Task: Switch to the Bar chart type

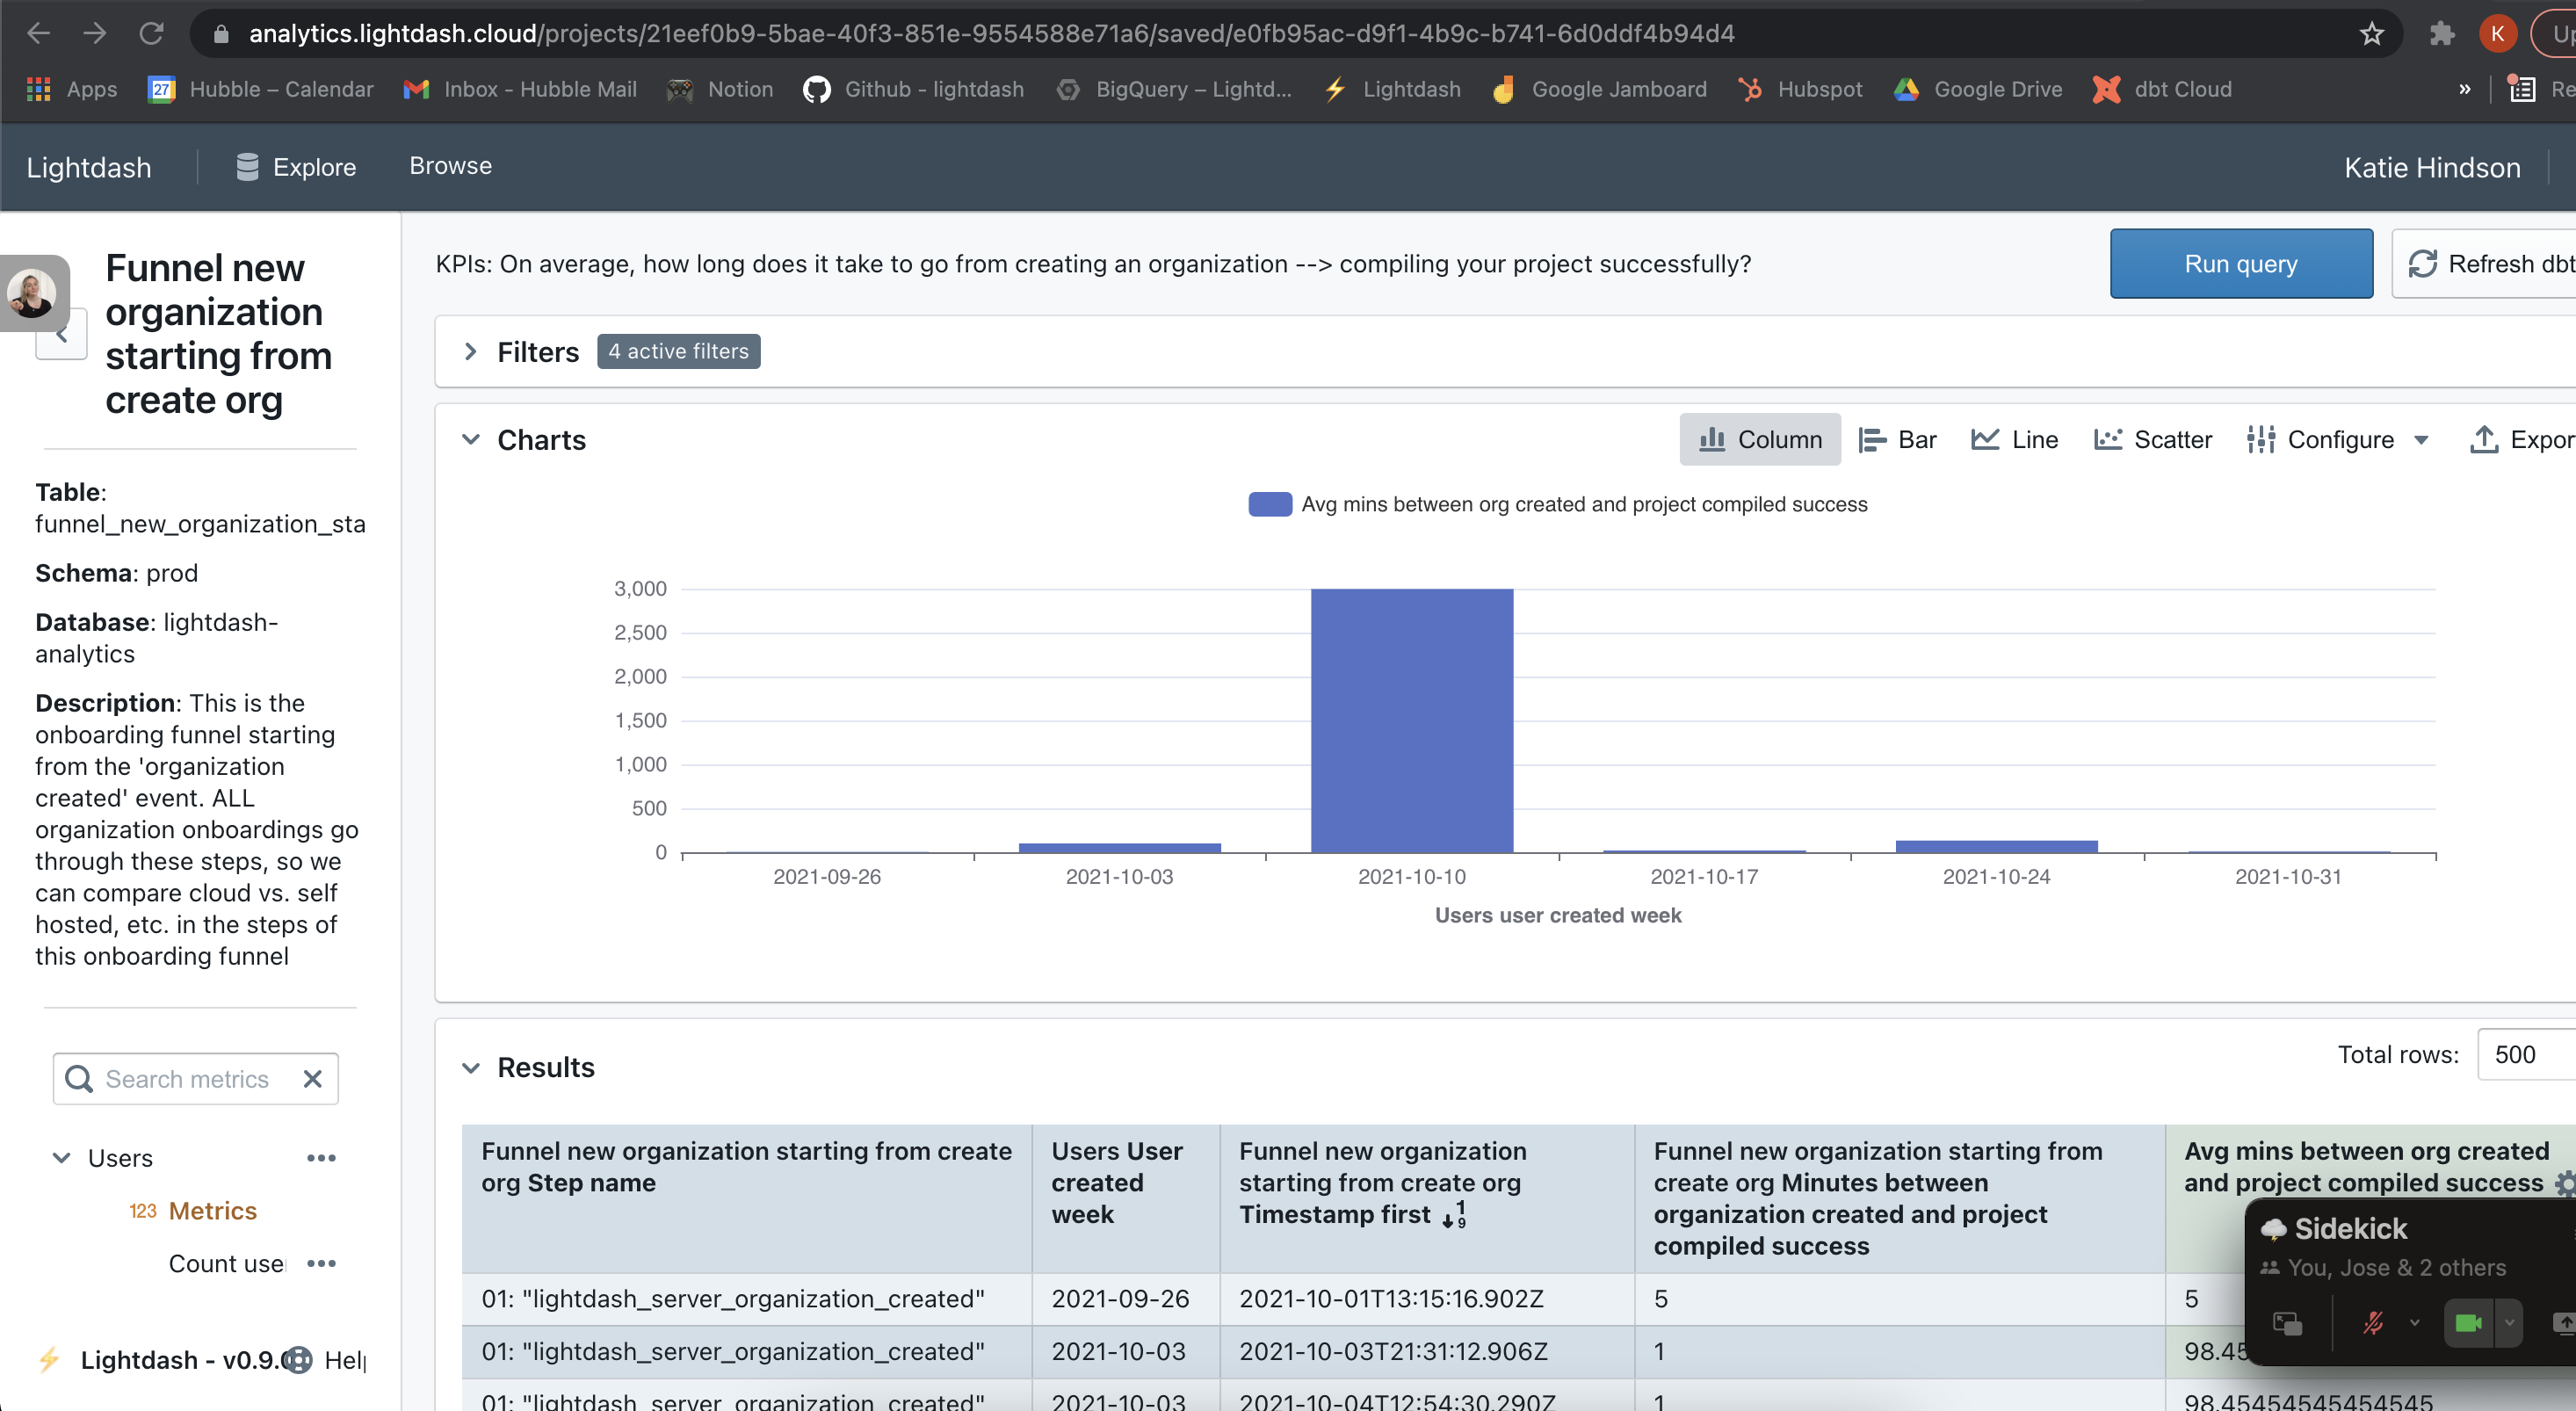Action: (1897, 439)
